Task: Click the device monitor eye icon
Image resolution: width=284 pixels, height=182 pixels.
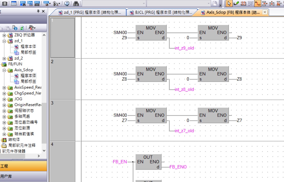Action: (x=47, y=3)
